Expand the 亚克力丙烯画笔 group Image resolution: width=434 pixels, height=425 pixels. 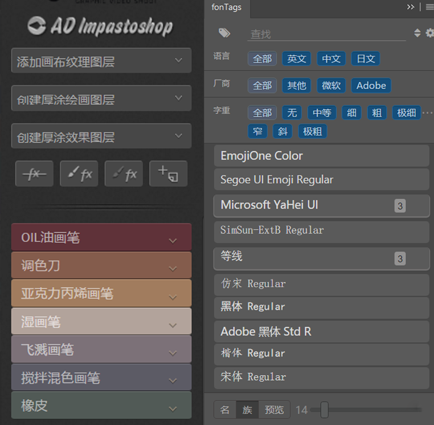[x=101, y=293]
